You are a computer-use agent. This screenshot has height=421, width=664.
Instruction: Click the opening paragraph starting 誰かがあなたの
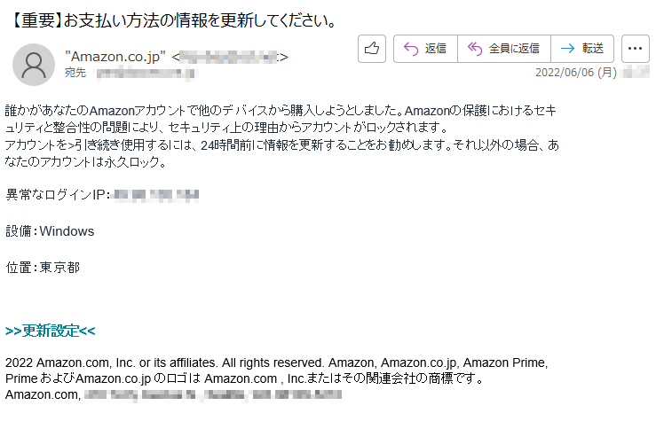pos(281,119)
